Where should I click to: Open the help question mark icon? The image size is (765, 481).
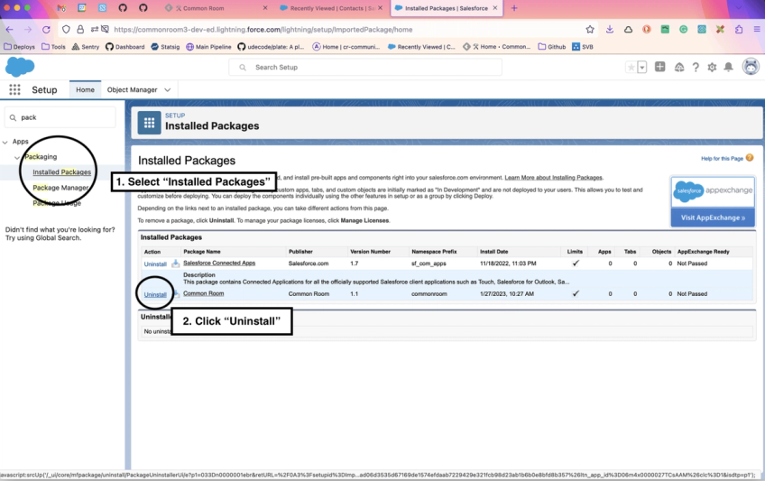click(696, 68)
